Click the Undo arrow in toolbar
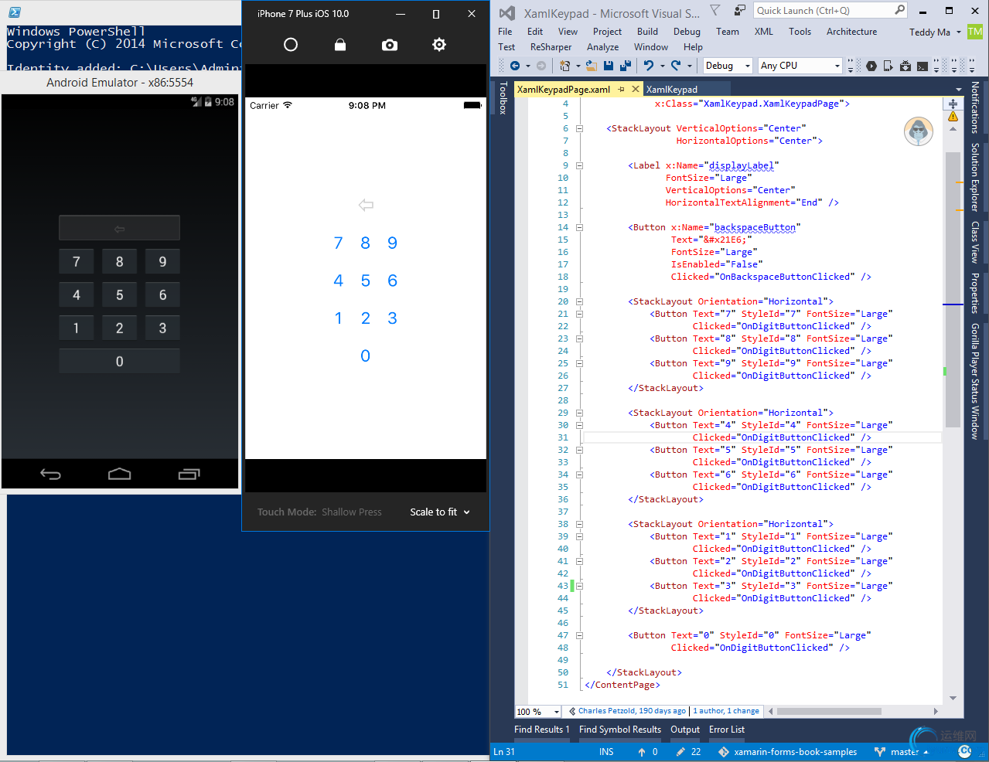989x762 pixels. coord(648,66)
